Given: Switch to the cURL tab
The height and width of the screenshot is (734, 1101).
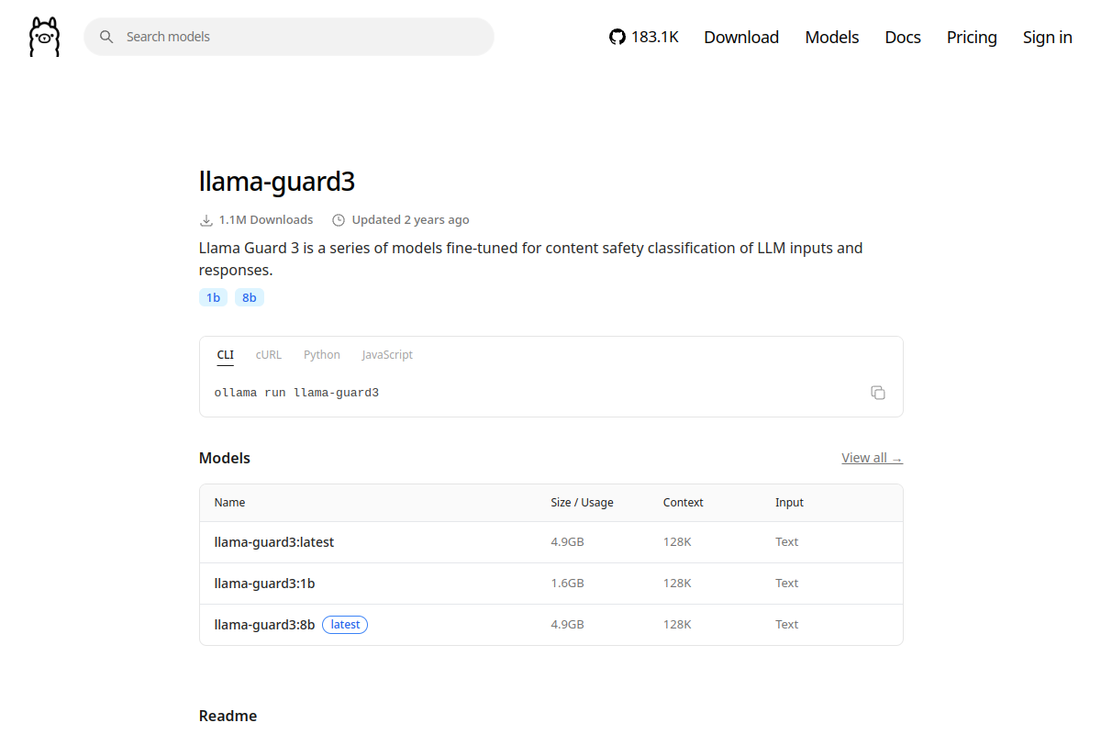Looking at the screenshot, I should (269, 355).
